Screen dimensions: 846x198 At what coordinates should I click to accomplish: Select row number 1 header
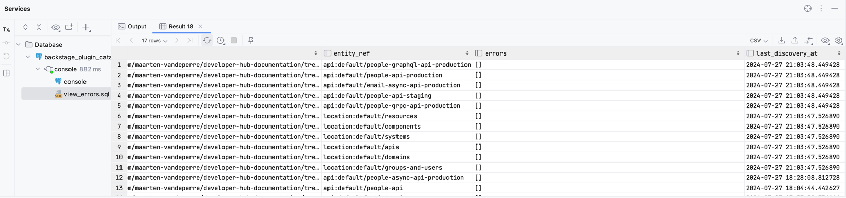119,65
